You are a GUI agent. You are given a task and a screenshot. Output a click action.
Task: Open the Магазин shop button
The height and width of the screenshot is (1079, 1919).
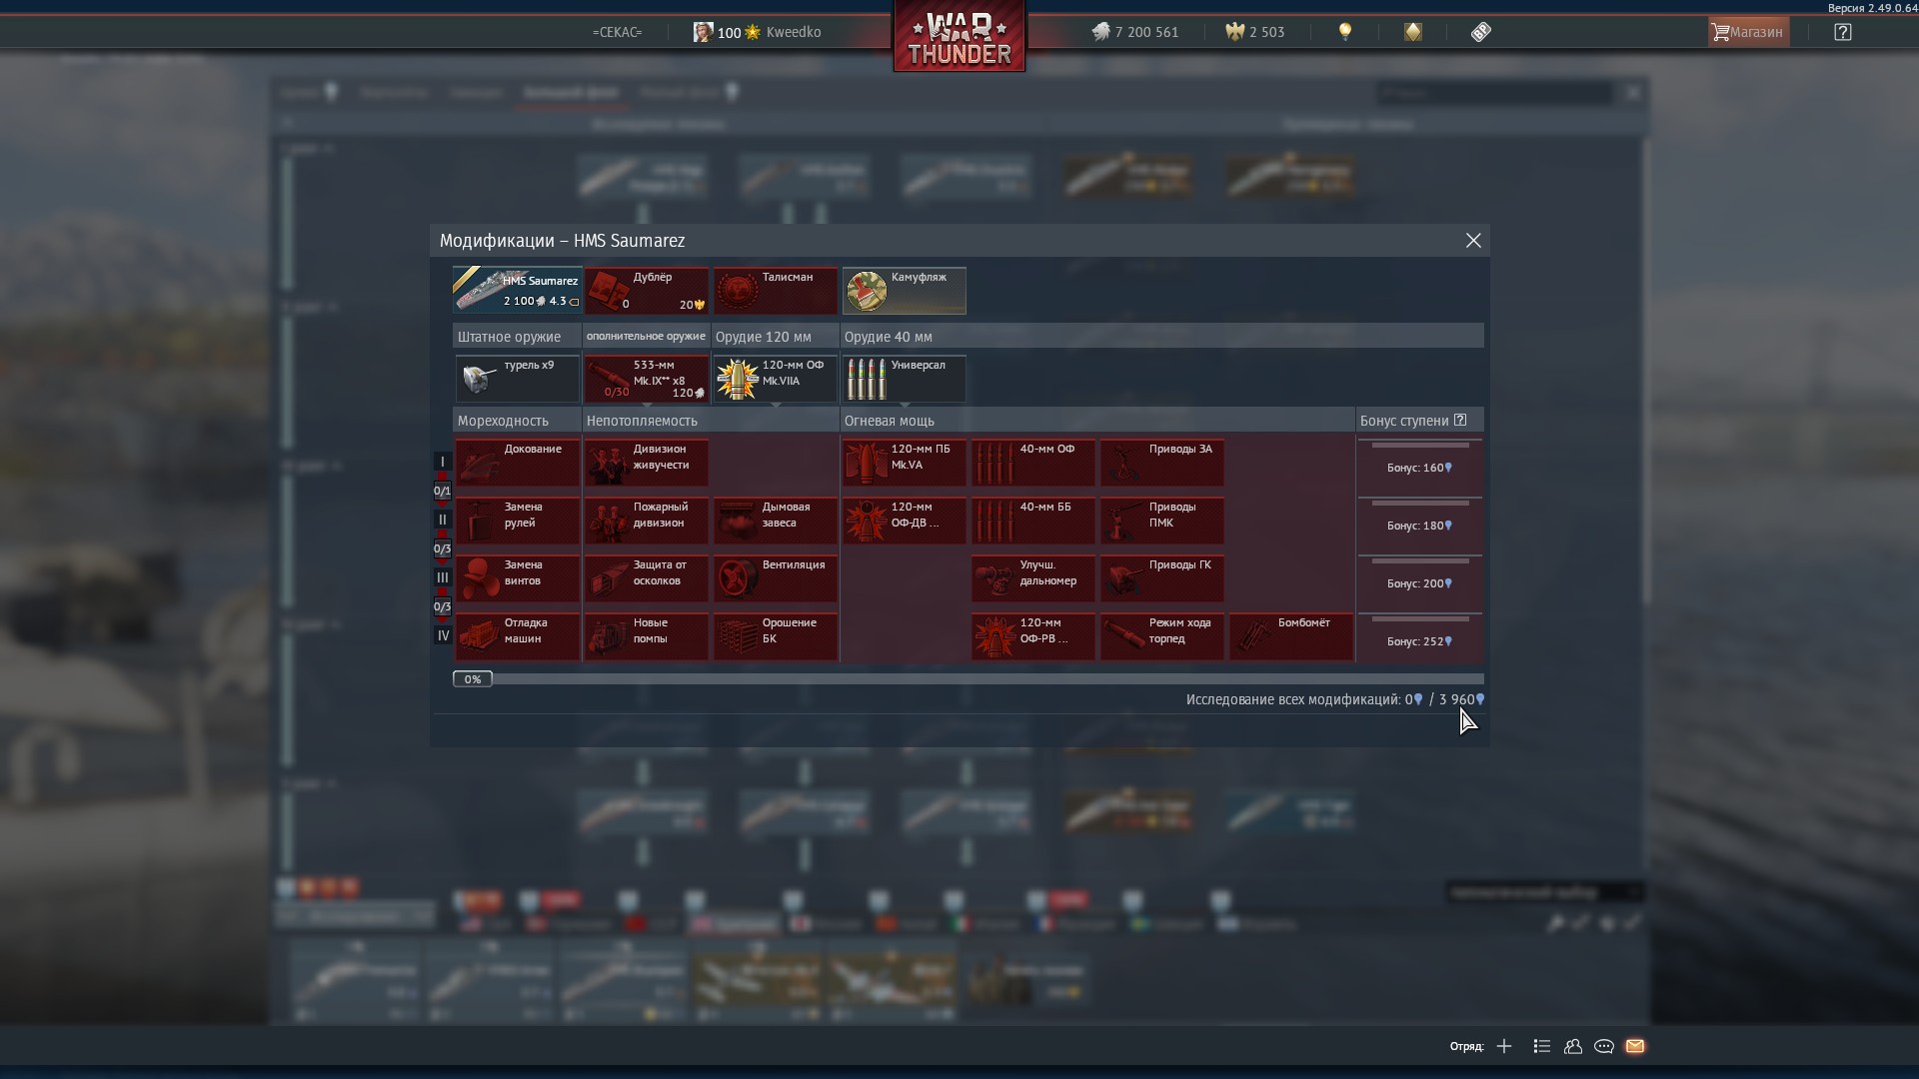tap(1747, 32)
